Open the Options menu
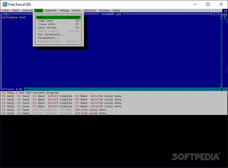The width and height of the screenshot is (228, 168). coord(90,11)
